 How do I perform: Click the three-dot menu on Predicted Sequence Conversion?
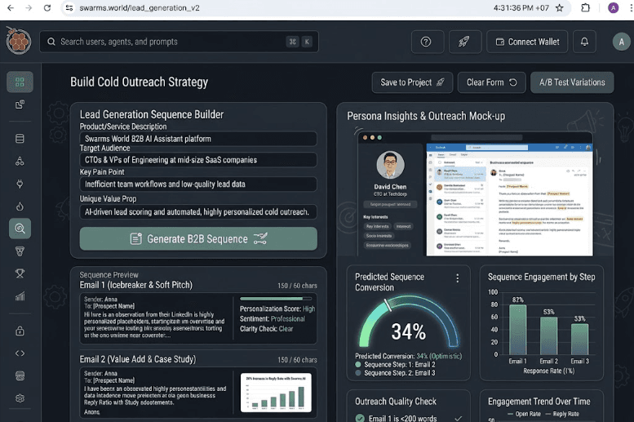[x=457, y=278]
